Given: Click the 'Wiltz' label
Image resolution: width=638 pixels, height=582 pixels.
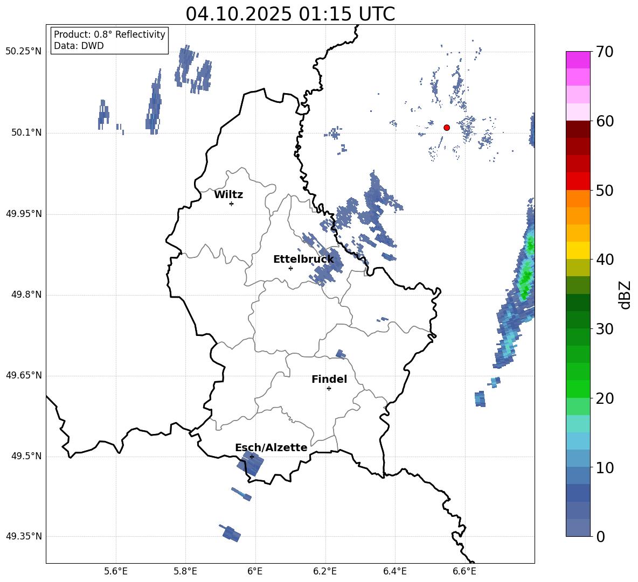Looking at the screenshot, I should [x=228, y=195].
